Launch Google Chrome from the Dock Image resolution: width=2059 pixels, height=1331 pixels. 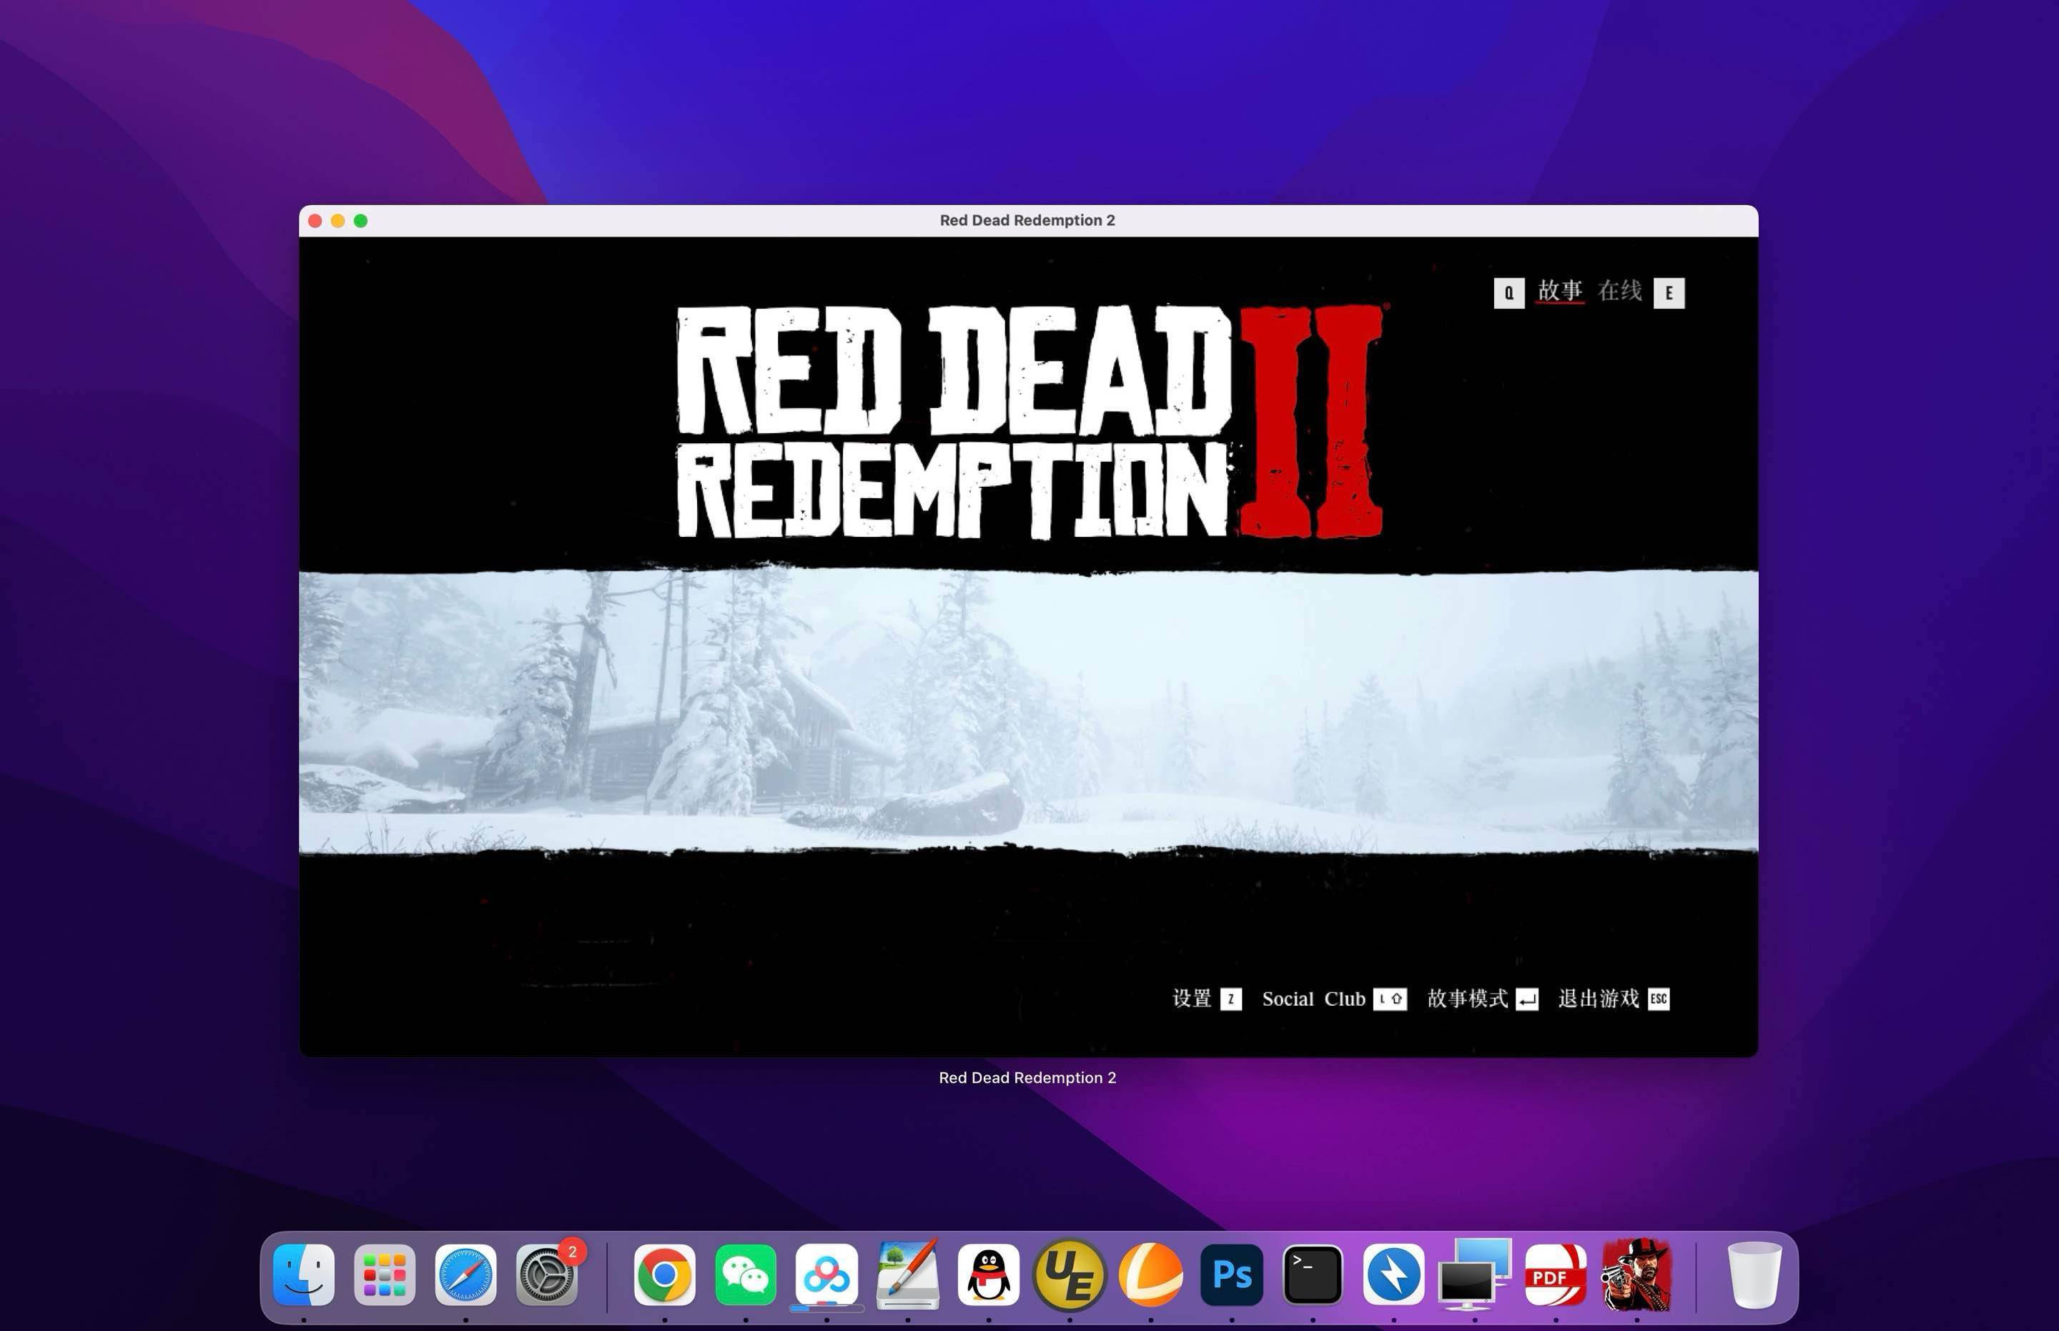(664, 1275)
